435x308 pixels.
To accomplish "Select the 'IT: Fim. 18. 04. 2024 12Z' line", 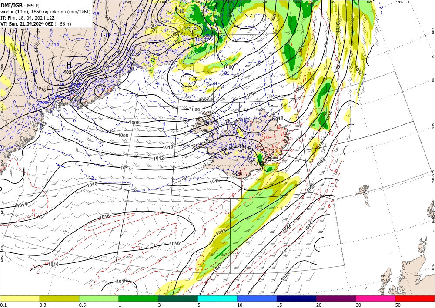I will coord(27,18).
